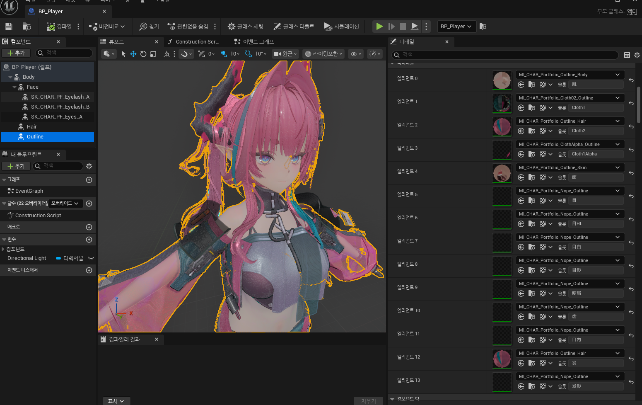Open the play options three-dot menu
The height and width of the screenshot is (405, 642).
426,27
